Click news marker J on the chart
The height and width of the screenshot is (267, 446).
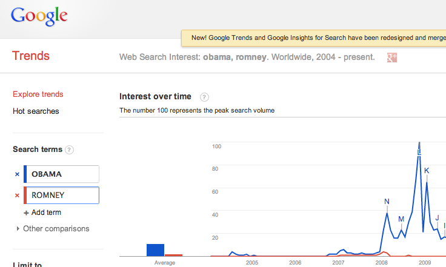coord(436,217)
